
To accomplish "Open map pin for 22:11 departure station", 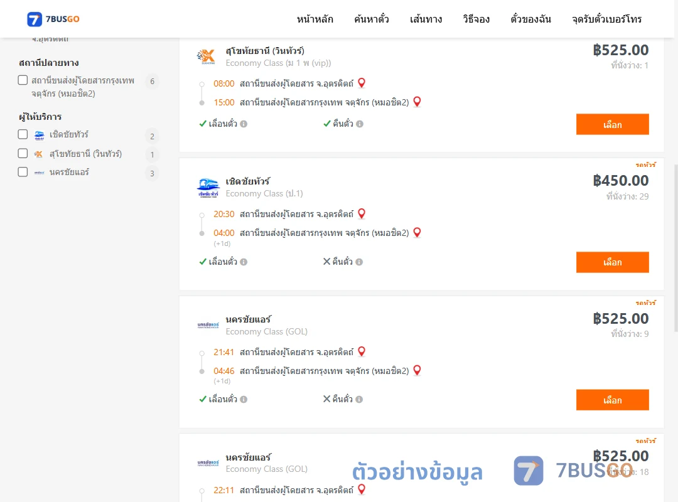I will [x=362, y=489].
